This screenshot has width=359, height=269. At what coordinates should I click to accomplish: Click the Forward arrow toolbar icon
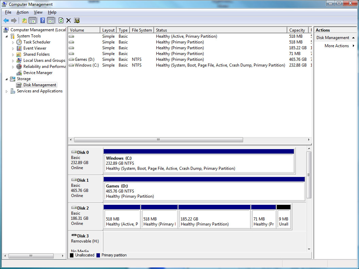pyautogui.click(x=14, y=21)
